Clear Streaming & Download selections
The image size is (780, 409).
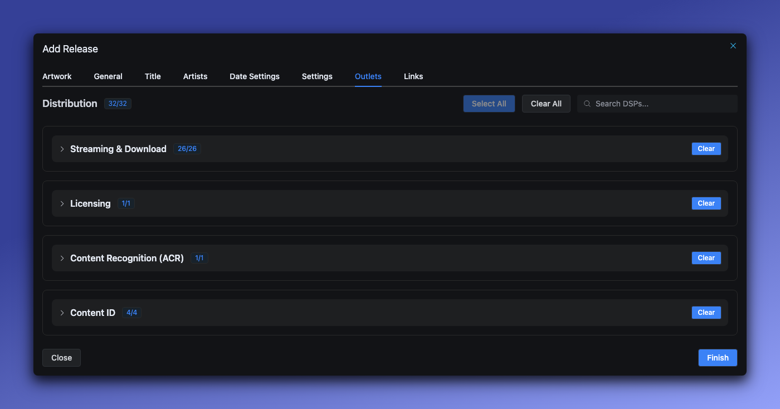point(706,149)
